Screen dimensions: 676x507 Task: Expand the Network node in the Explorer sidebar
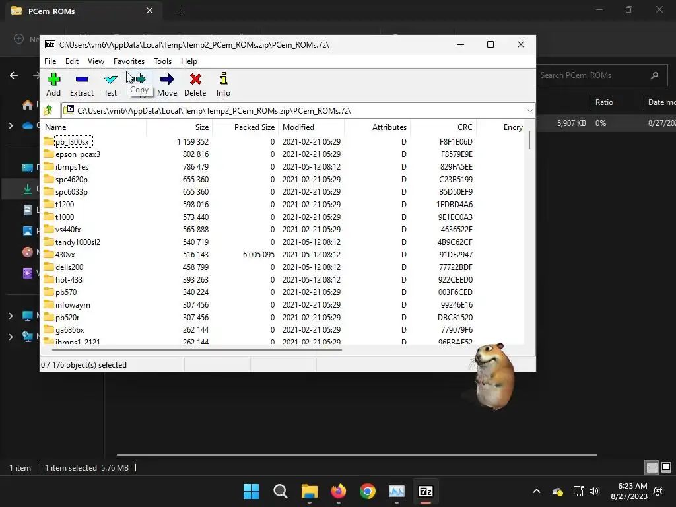[11, 337]
